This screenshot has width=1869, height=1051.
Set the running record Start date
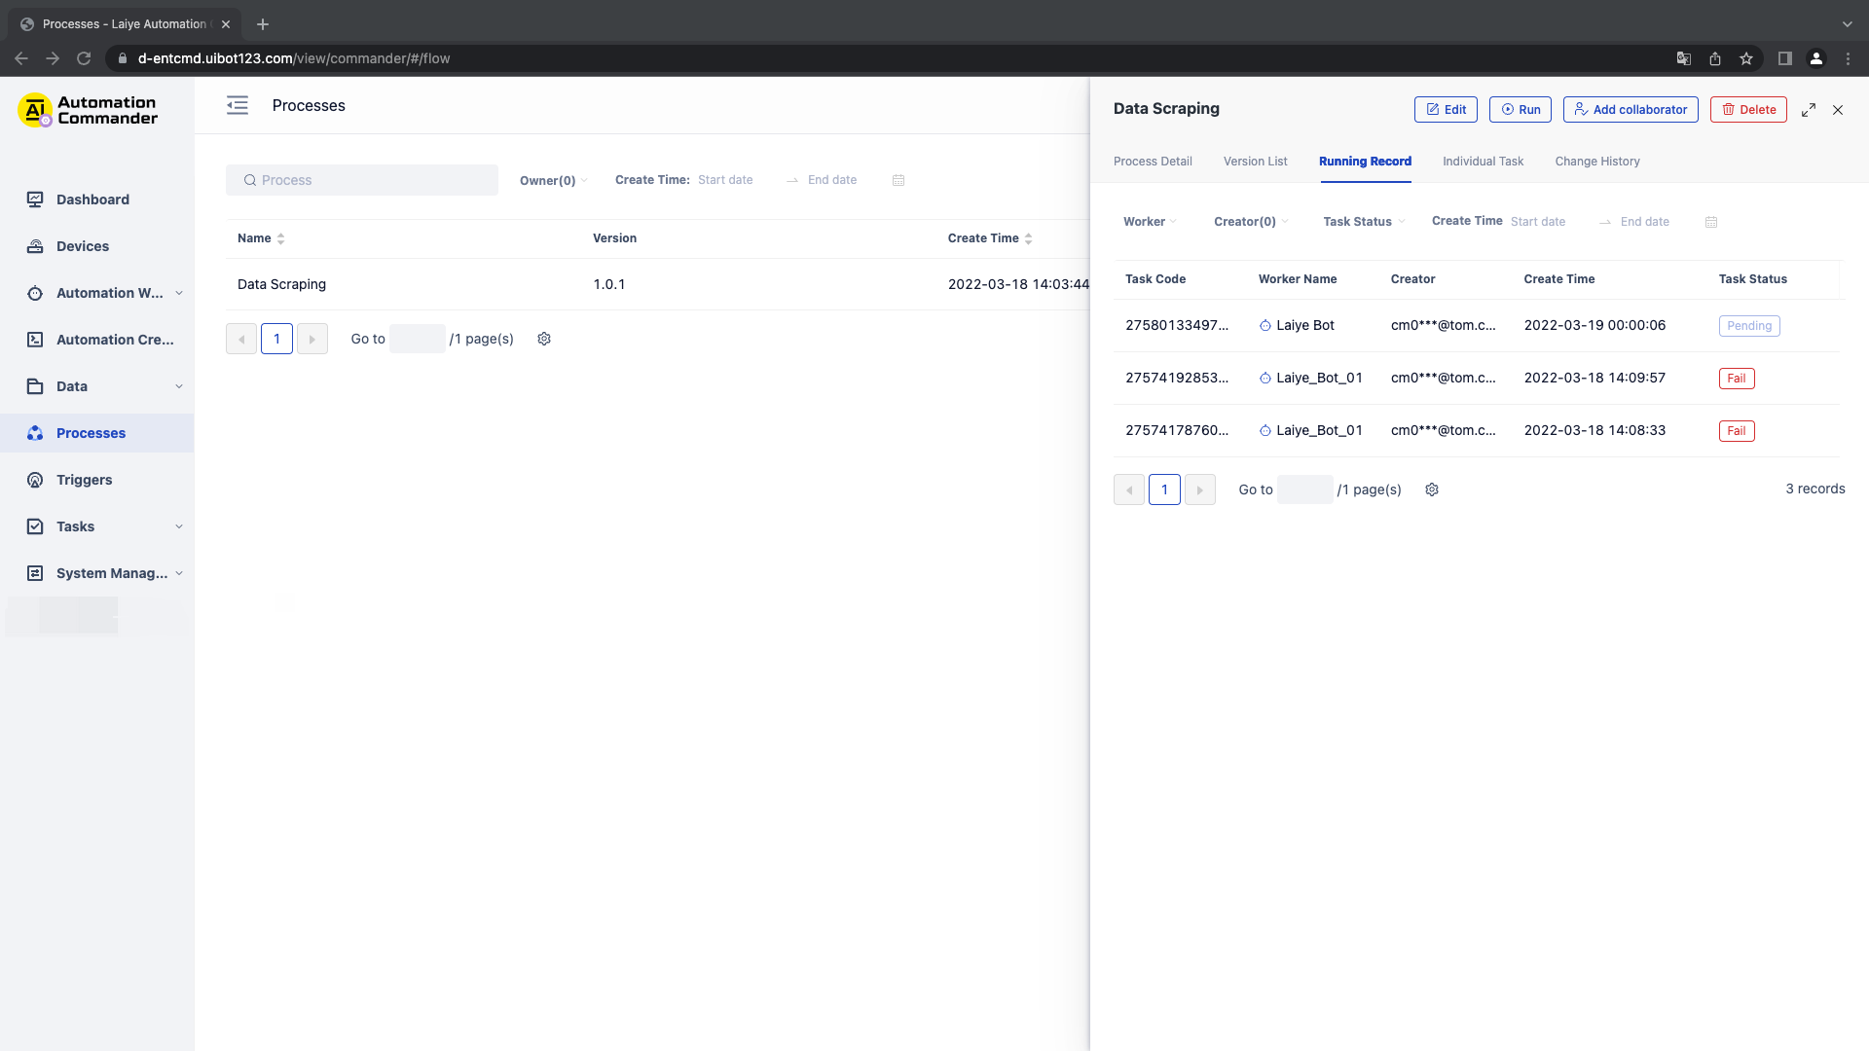(1538, 222)
